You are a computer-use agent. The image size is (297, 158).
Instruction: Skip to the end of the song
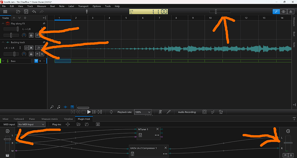[100, 112]
